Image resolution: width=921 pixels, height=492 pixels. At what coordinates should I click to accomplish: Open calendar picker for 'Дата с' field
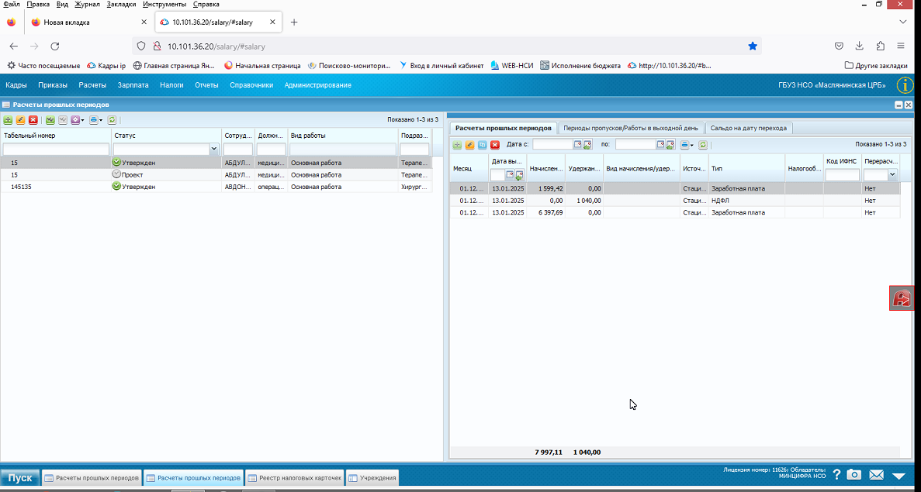(577, 144)
